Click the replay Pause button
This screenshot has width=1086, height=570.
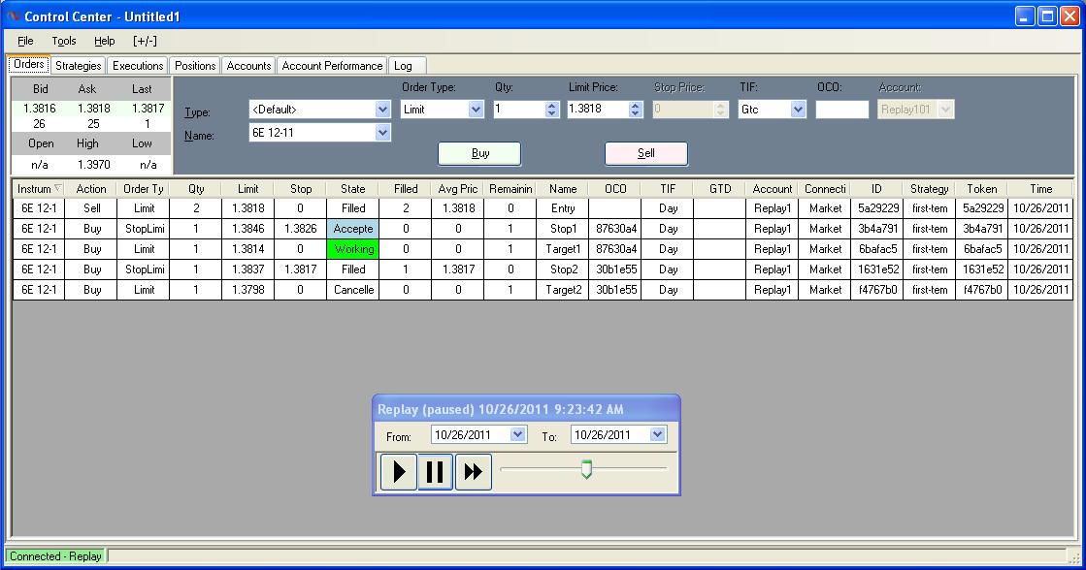pyautogui.click(x=435, y=472)
